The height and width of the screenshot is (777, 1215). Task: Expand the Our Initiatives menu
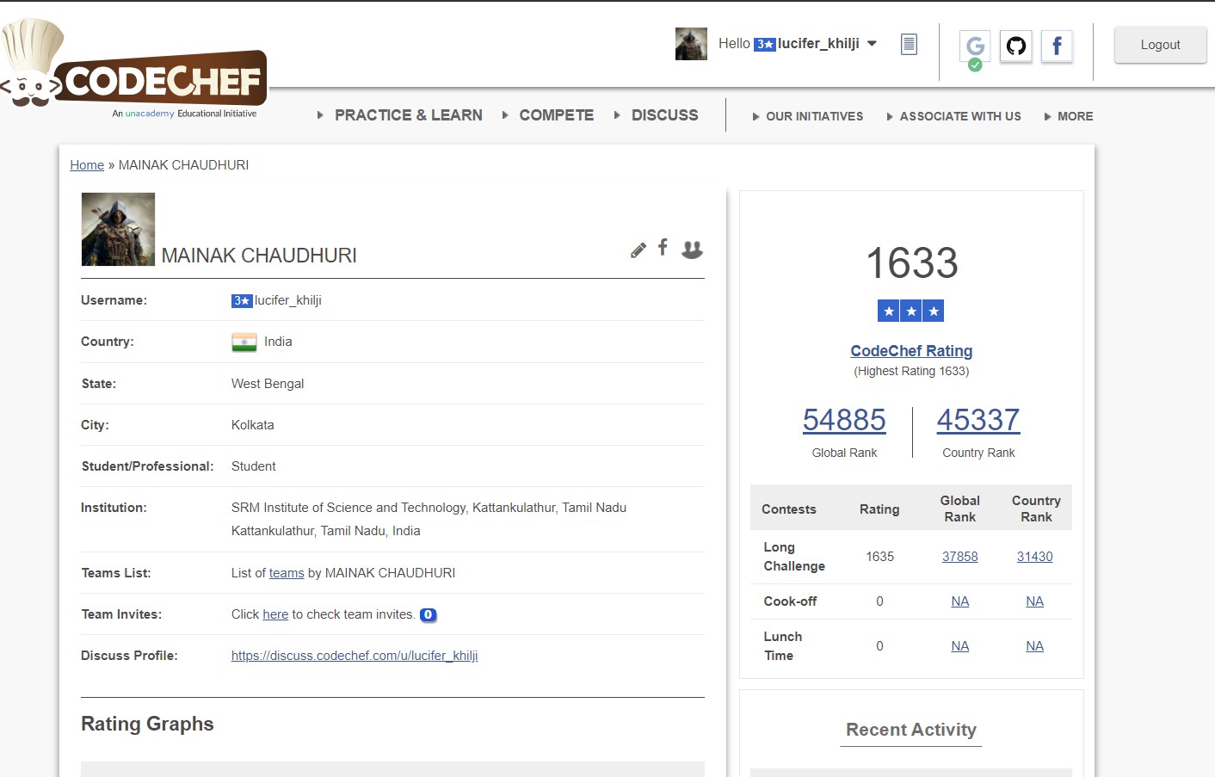tap(814, 116)
